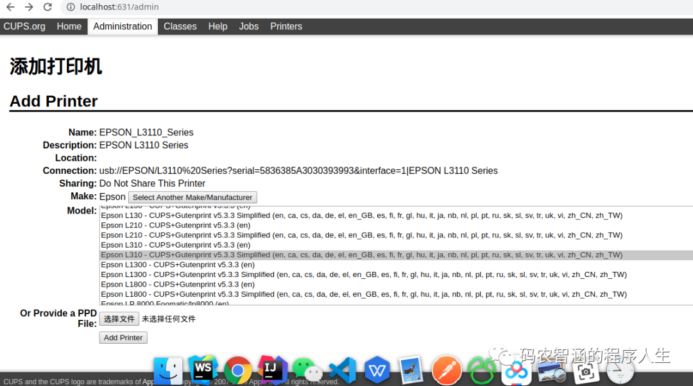Click the EPSON L3110 Series description value
Viewport: 693px width, 386px height.
click(144, 146)
